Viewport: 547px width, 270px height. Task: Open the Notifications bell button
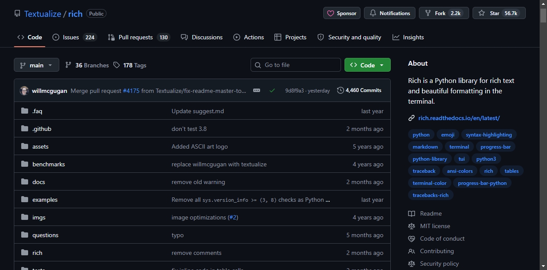(389, 13)
